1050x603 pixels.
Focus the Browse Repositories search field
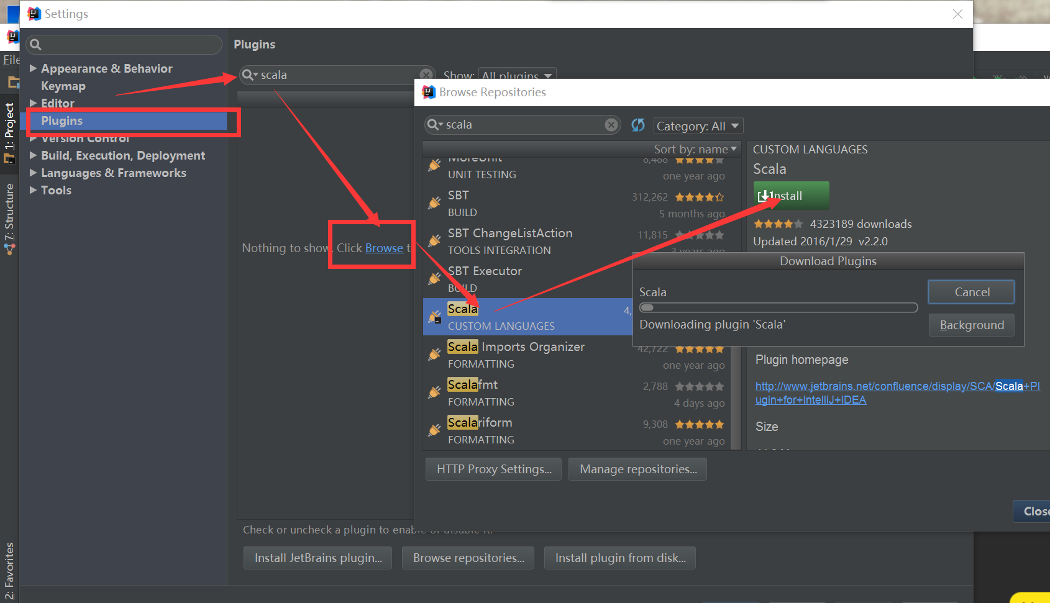click(523, 125)
